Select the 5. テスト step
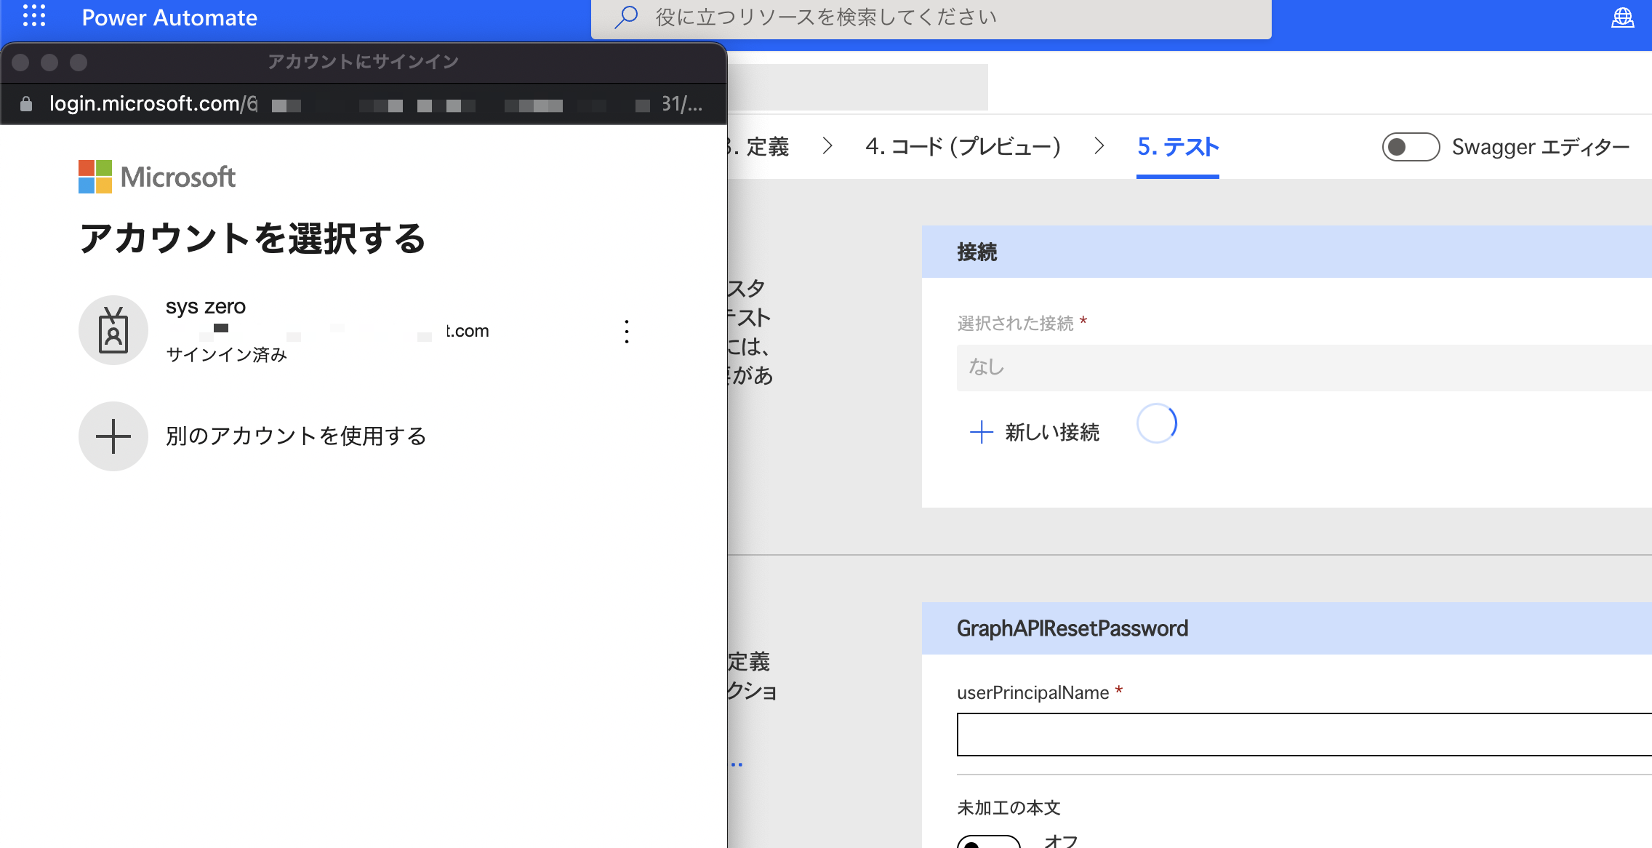Image resolution: width=1652 pixels, height=848 pixels. [1178, 147]
